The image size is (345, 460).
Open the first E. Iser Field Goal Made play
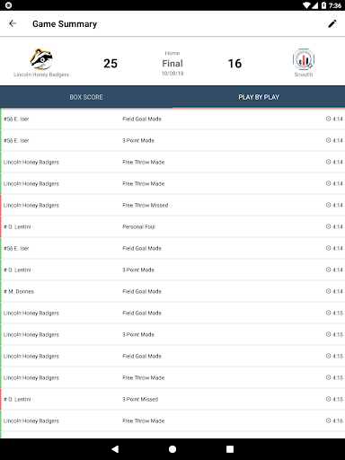point(172,119)
